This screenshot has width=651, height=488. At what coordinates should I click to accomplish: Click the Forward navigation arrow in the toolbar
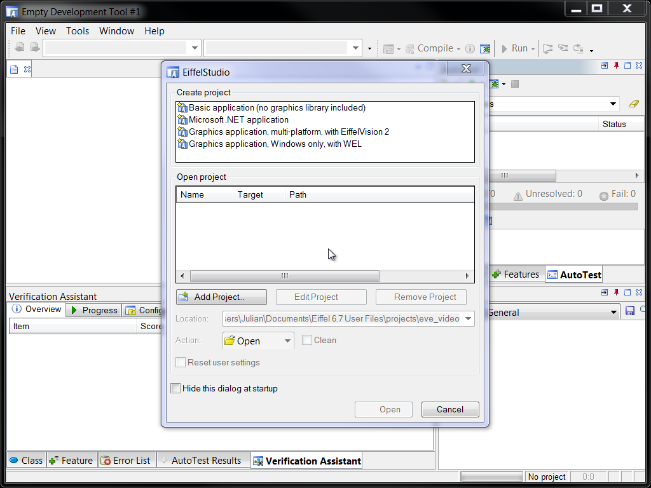[35, 47]
